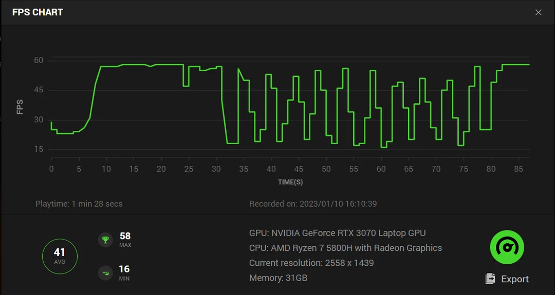This screenshot has width=555, height=295.
Task: Close the FPS Chart window
Action: (538, 12)
